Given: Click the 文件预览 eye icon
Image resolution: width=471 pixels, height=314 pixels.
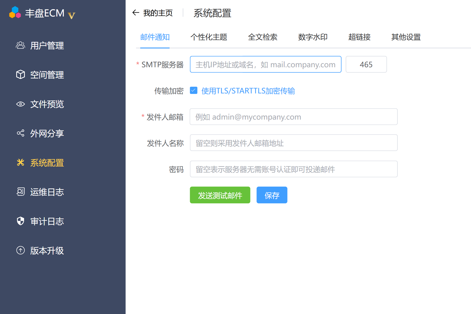Looking at the screenshot, I should [20, 104].
